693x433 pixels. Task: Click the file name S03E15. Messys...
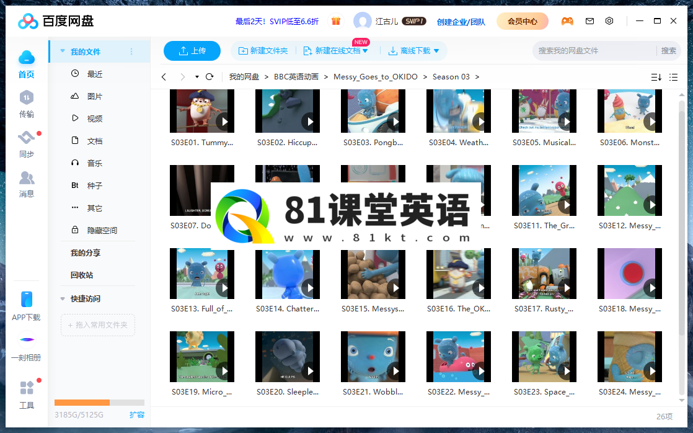coord(373,309)
